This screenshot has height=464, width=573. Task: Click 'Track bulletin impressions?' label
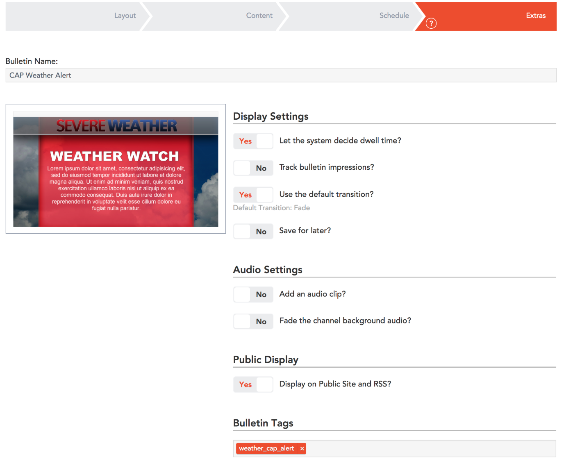327,167
